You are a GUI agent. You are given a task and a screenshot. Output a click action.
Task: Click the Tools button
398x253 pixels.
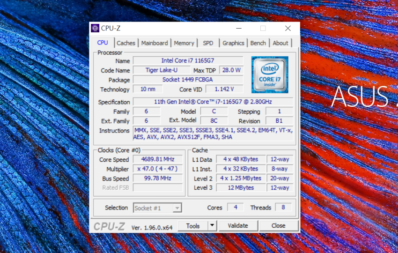(193, 226)
